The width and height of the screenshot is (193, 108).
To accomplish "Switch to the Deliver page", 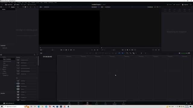I will [x=123, y=103].
